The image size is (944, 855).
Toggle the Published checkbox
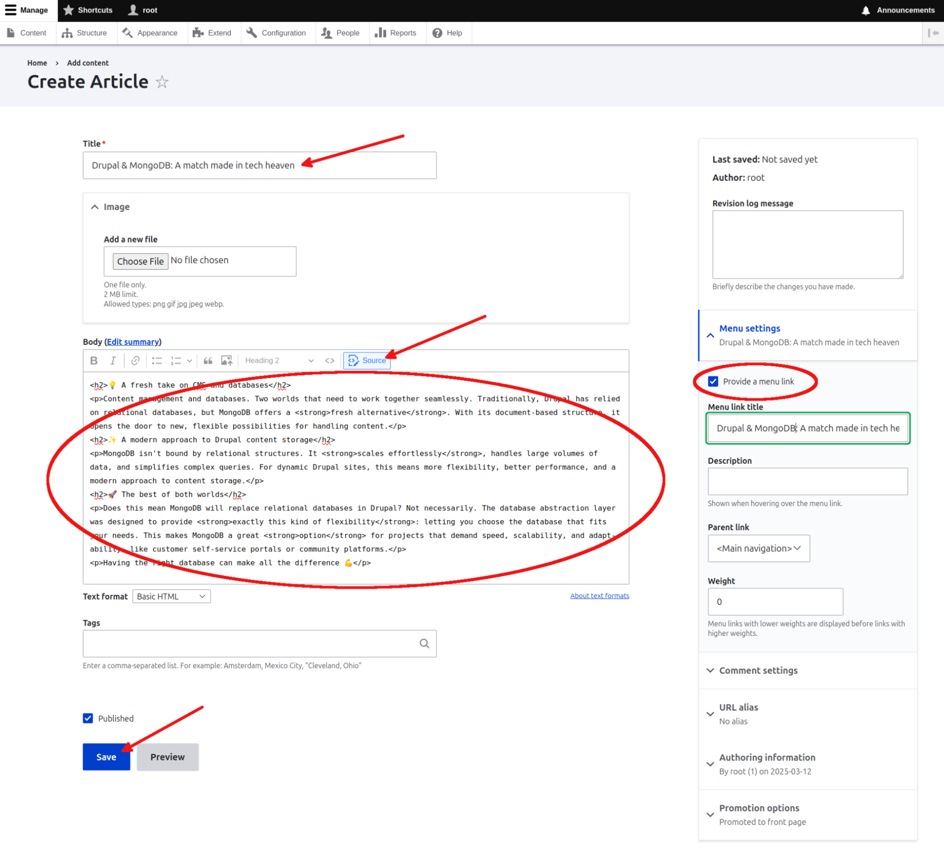pyautogui.click(x=88, y=718)
